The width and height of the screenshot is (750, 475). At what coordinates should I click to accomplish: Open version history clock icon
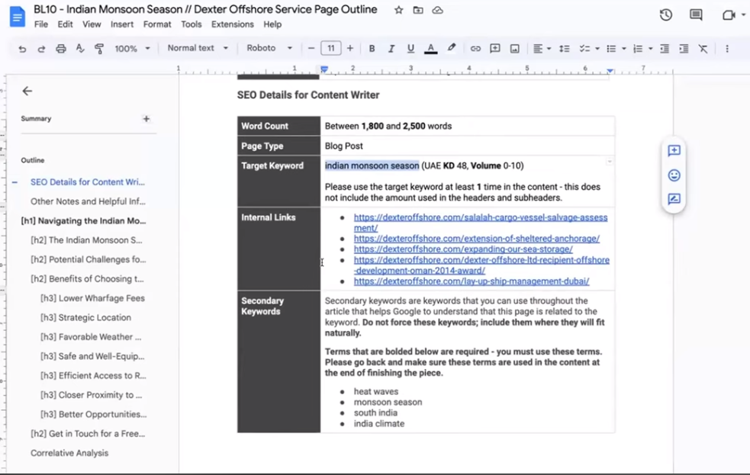(x=666, y=15)
